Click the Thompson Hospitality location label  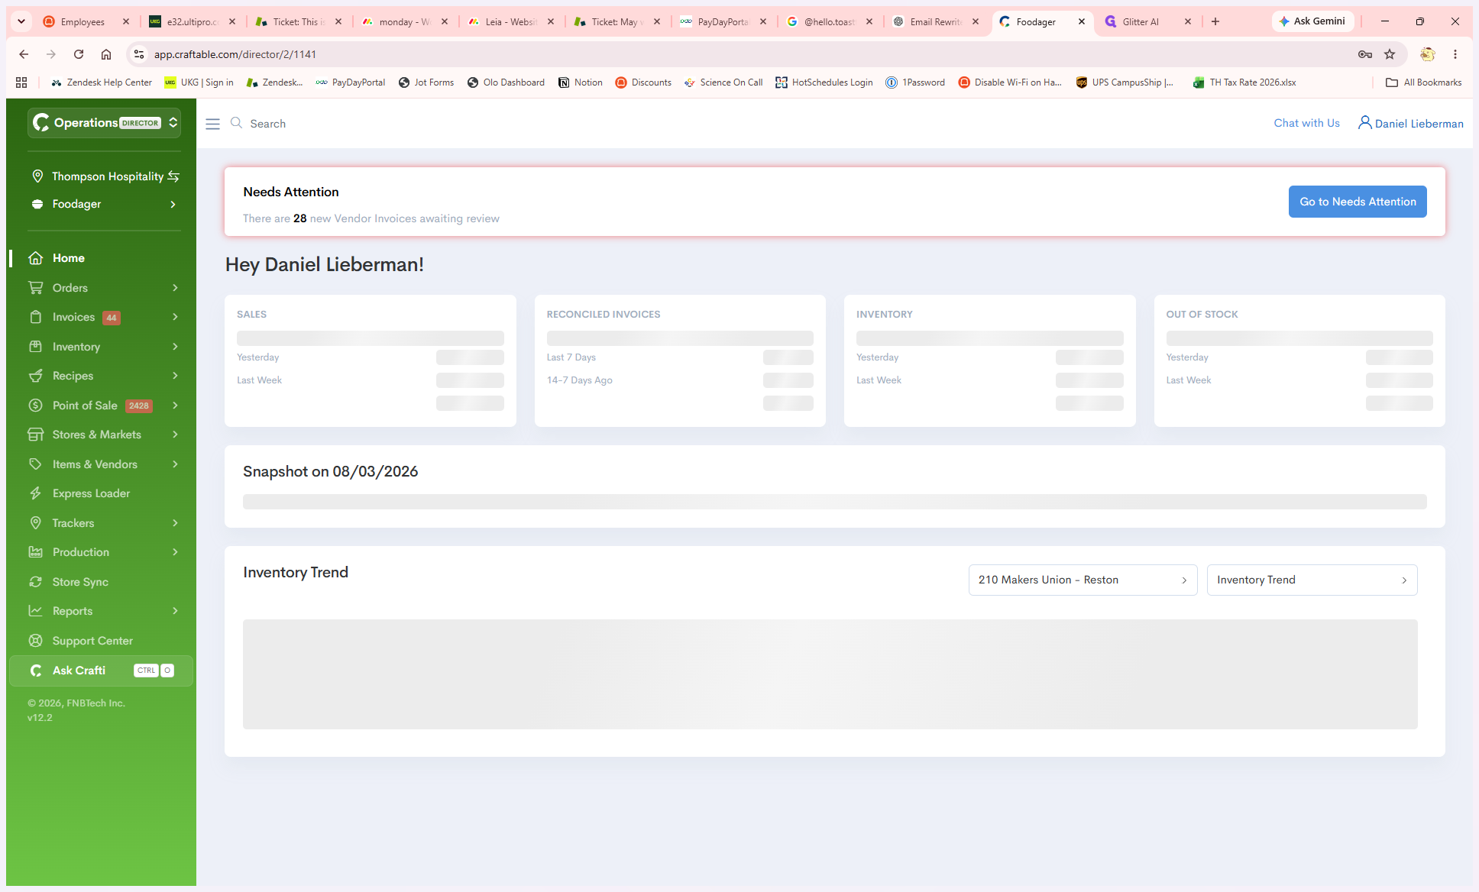click(x=108, y=176)
